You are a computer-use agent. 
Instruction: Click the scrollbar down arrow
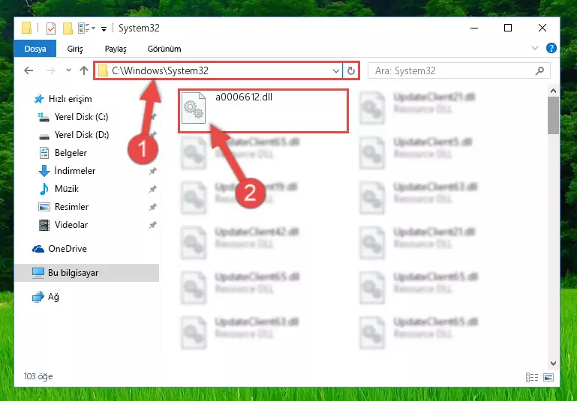(x=553, y=363)
